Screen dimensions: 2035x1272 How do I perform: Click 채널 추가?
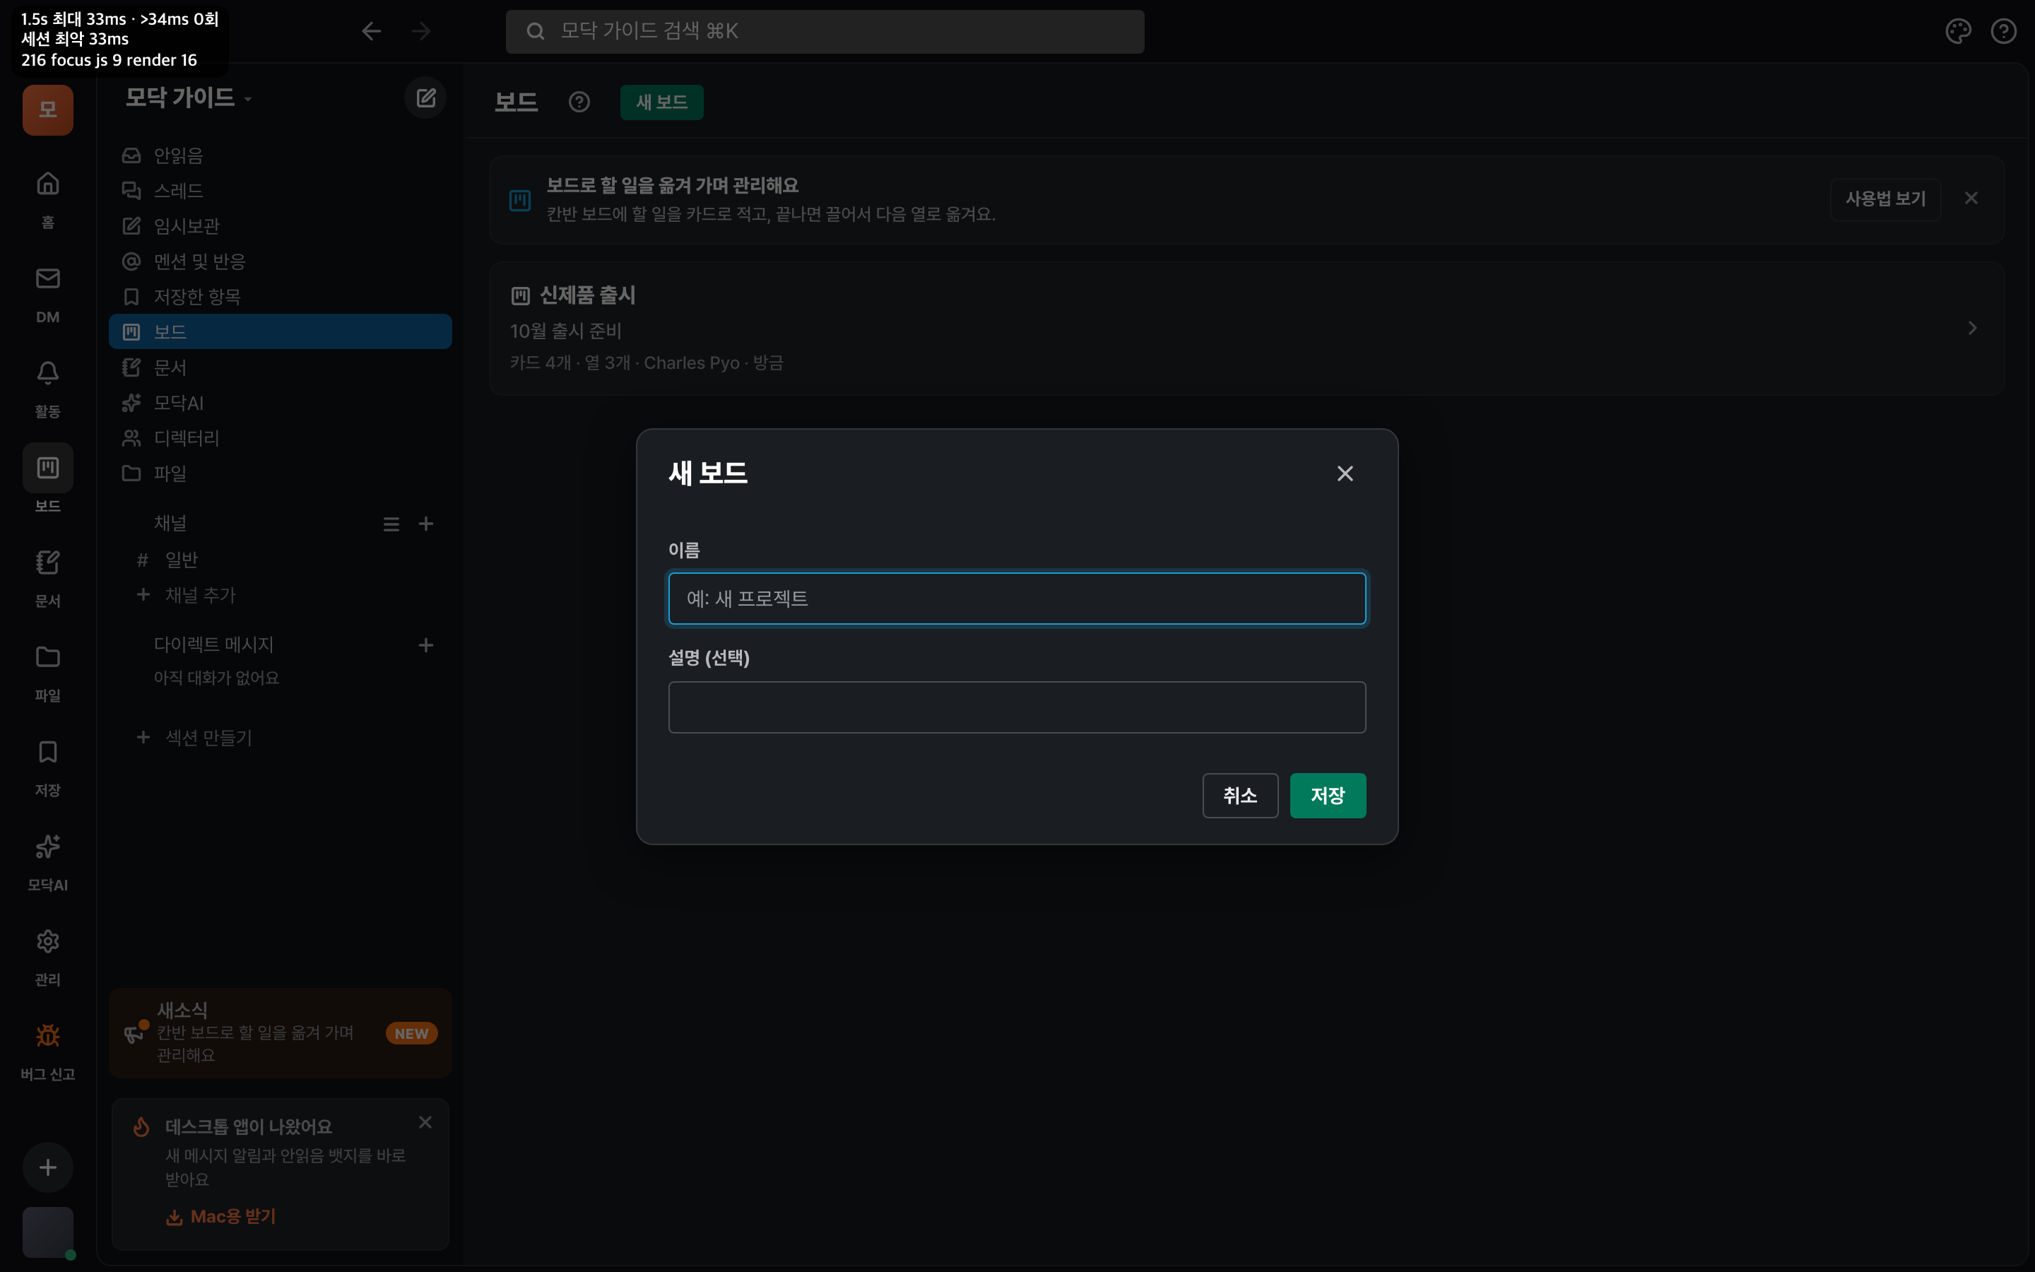coord(280,595)
